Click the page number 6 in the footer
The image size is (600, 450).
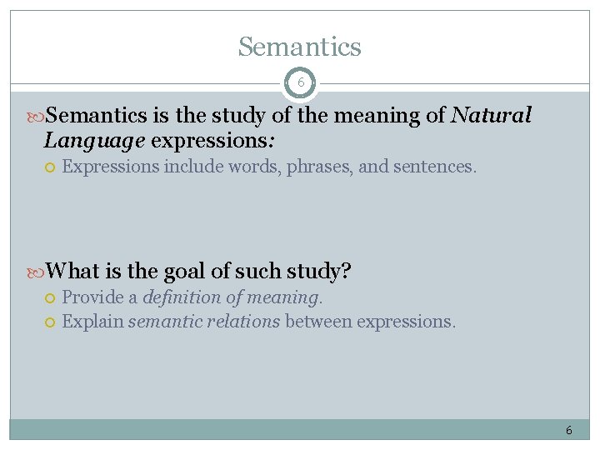[568, 430]
